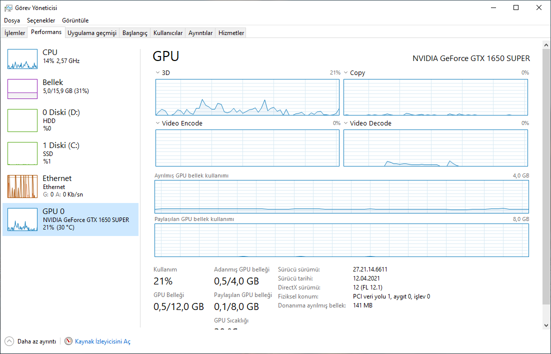
Task: Switch to the İşlemler tab
Action: [x=14, y=33]
